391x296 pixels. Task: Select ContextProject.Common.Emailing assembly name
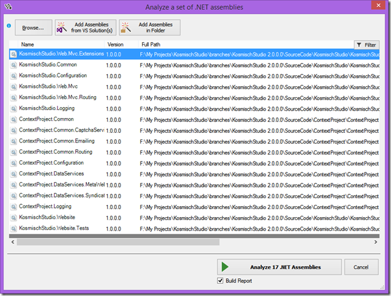[x=57, y=141]
